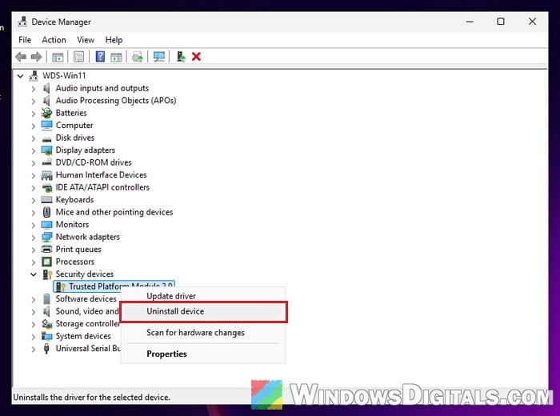
Task: Click the Disk drives category icon
Action: 46,138
